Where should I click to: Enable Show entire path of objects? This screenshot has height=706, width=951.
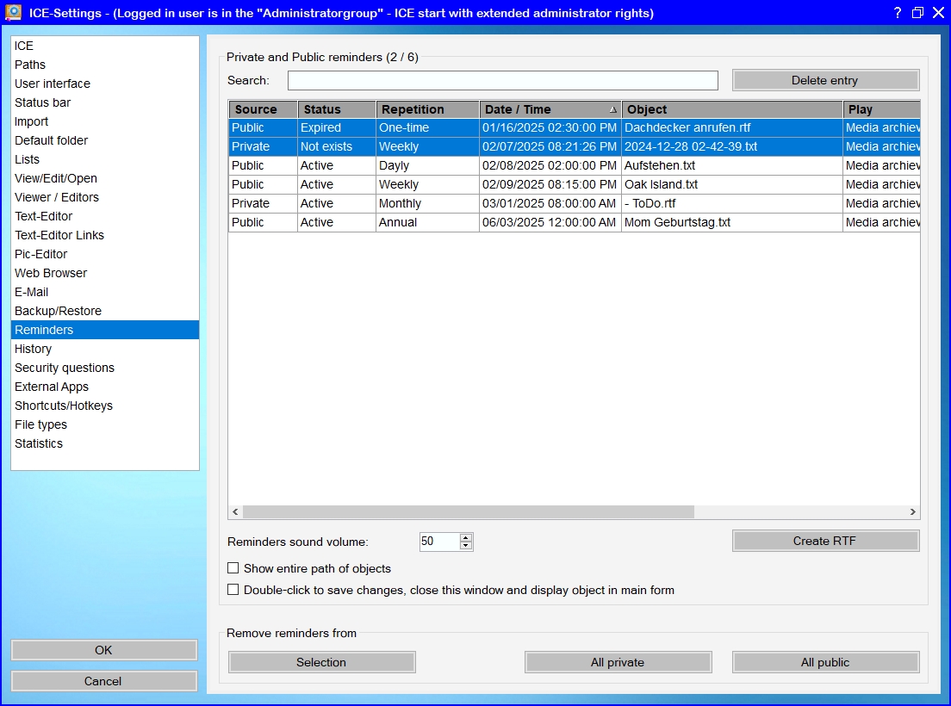click(x=233, y=568)
